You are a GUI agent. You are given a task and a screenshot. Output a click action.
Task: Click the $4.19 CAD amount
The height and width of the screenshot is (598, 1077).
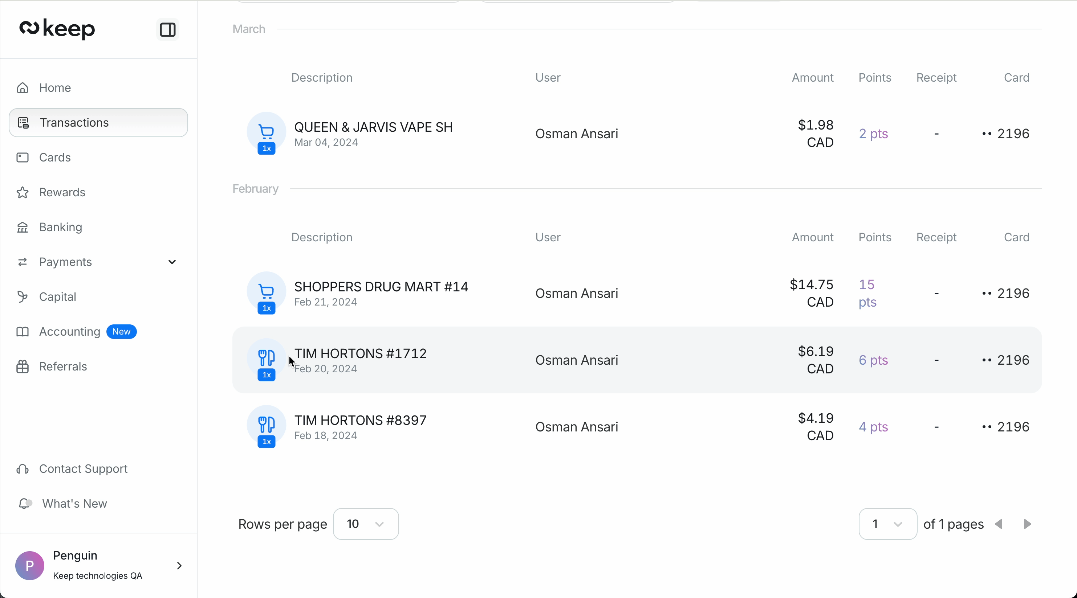pos(816,427)
